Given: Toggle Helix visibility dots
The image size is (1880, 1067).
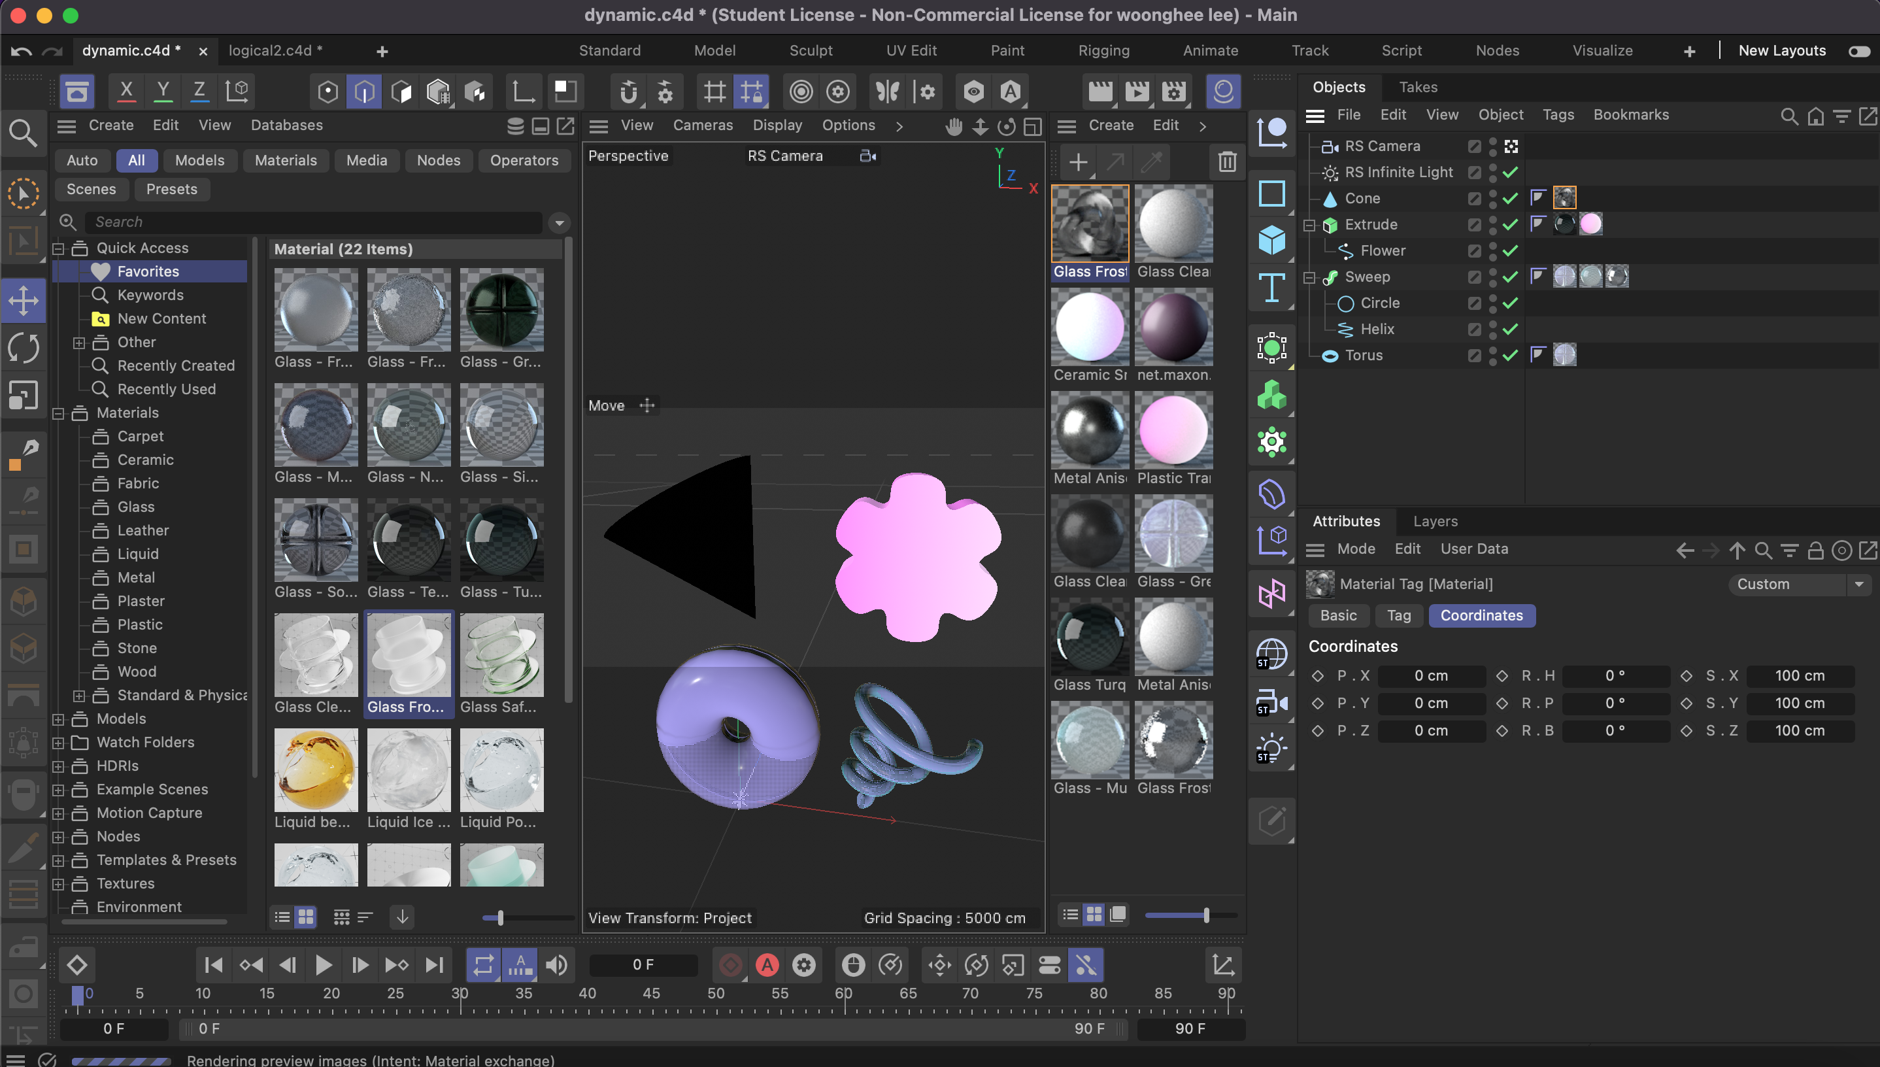Looking at the screenshot, I should (x=1492, y=330).
